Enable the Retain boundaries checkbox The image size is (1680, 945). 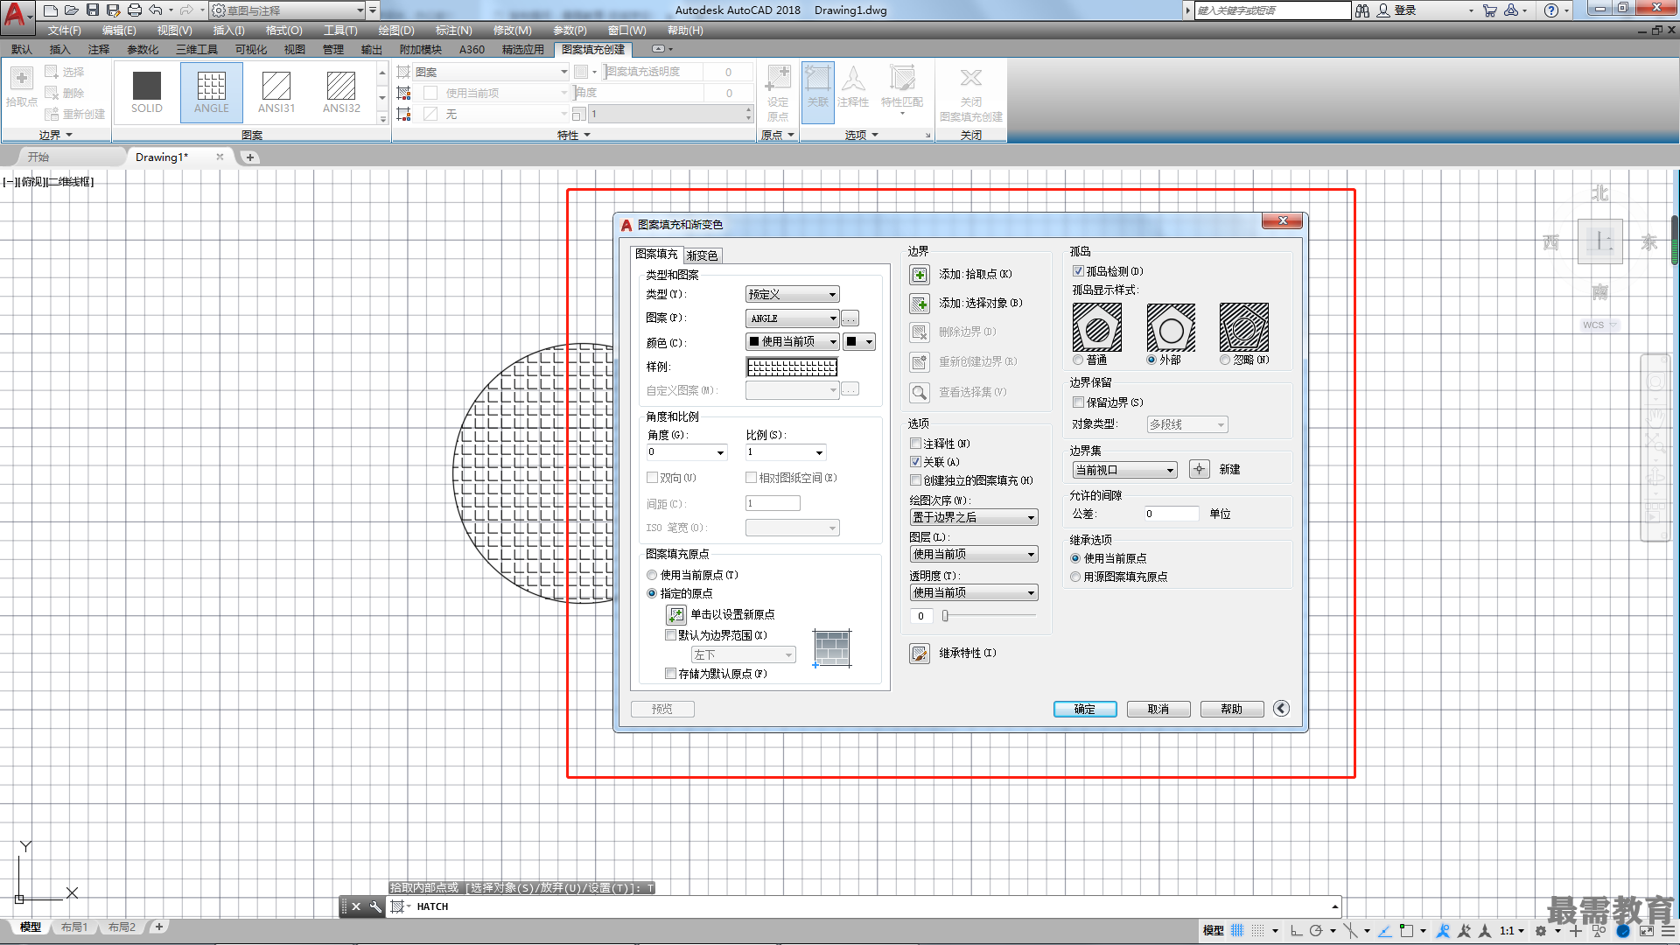(1078, 402)
